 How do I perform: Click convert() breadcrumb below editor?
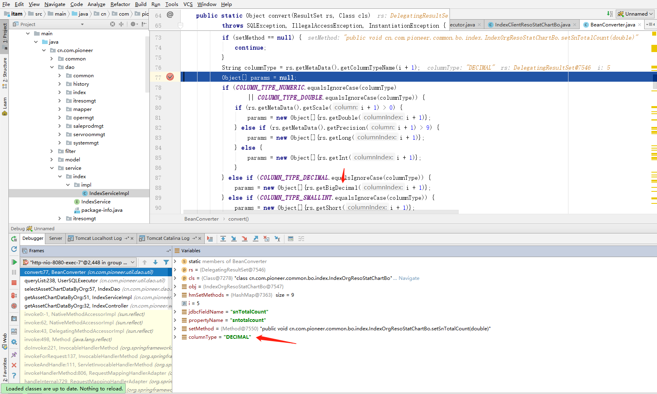(x=238, y=219)
